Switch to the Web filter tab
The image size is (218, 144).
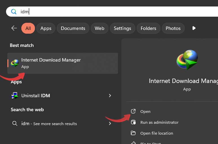click(x=100, y=28)
